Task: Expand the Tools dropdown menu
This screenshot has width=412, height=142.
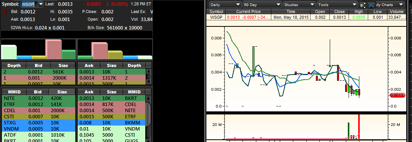Action: (x=337, y=5)
